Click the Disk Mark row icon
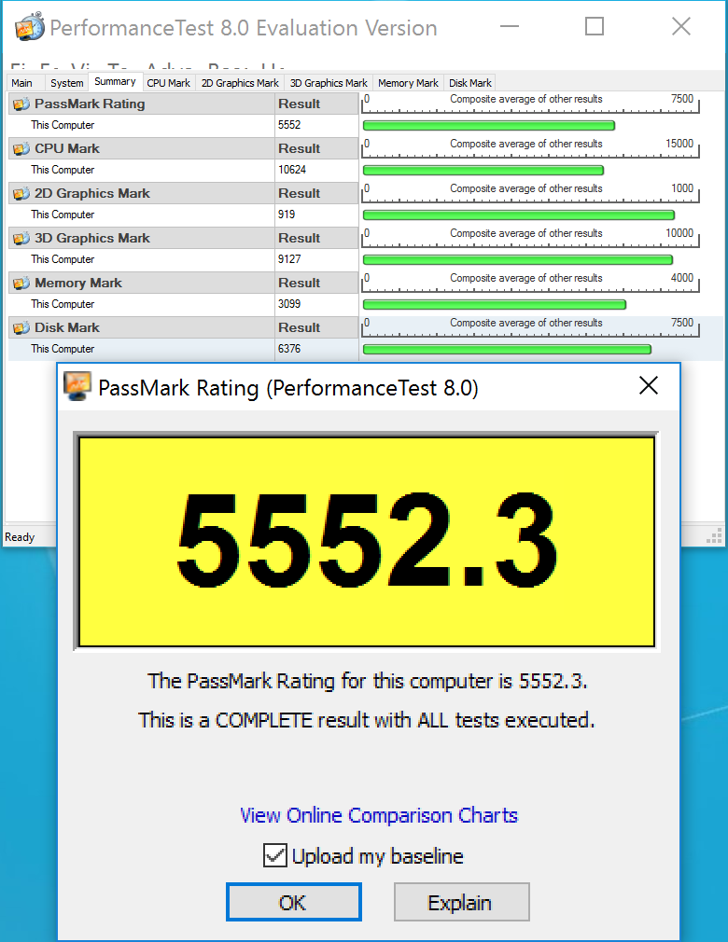The image size is (728, 942). click(x=21, y=328)
